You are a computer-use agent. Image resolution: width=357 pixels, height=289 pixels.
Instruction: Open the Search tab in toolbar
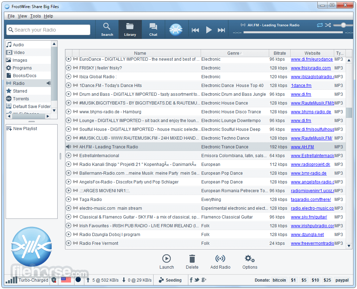click(107, 29)
